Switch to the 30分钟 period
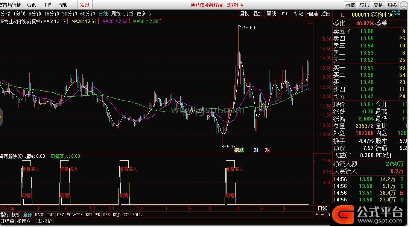409x227 pixels. pyautogui.click(x=69, y=14)
